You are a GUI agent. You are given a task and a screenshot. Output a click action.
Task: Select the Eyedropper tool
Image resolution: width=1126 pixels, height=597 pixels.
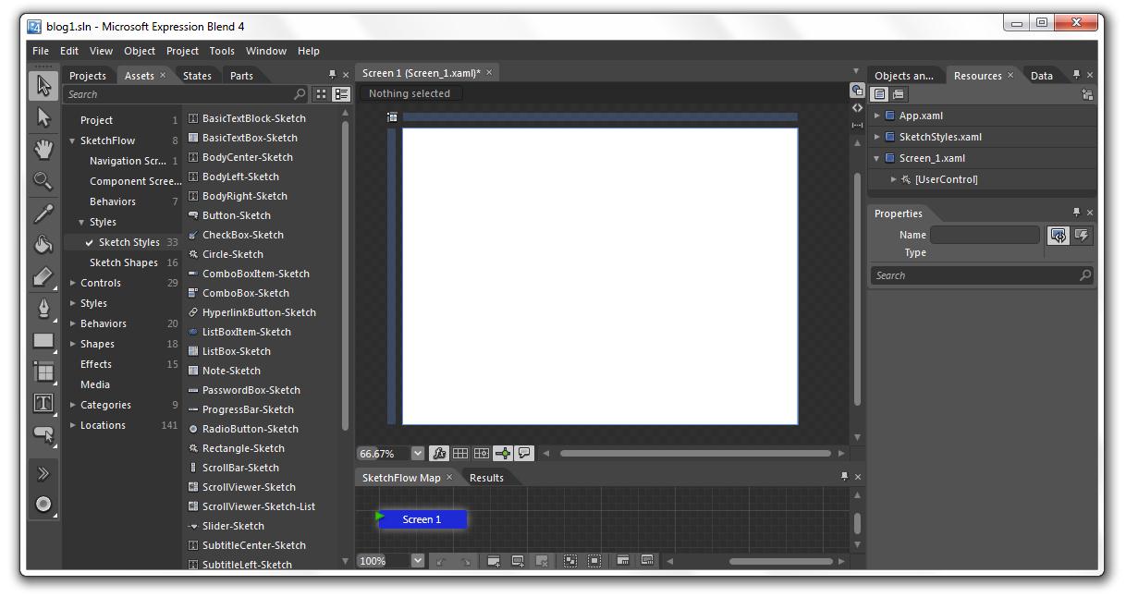(43, 213)
